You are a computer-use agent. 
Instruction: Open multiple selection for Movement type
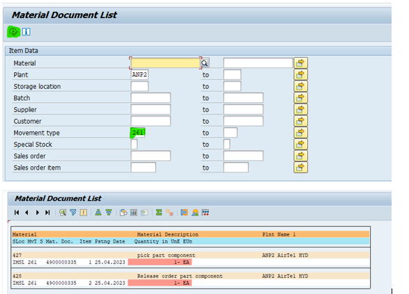300,133
